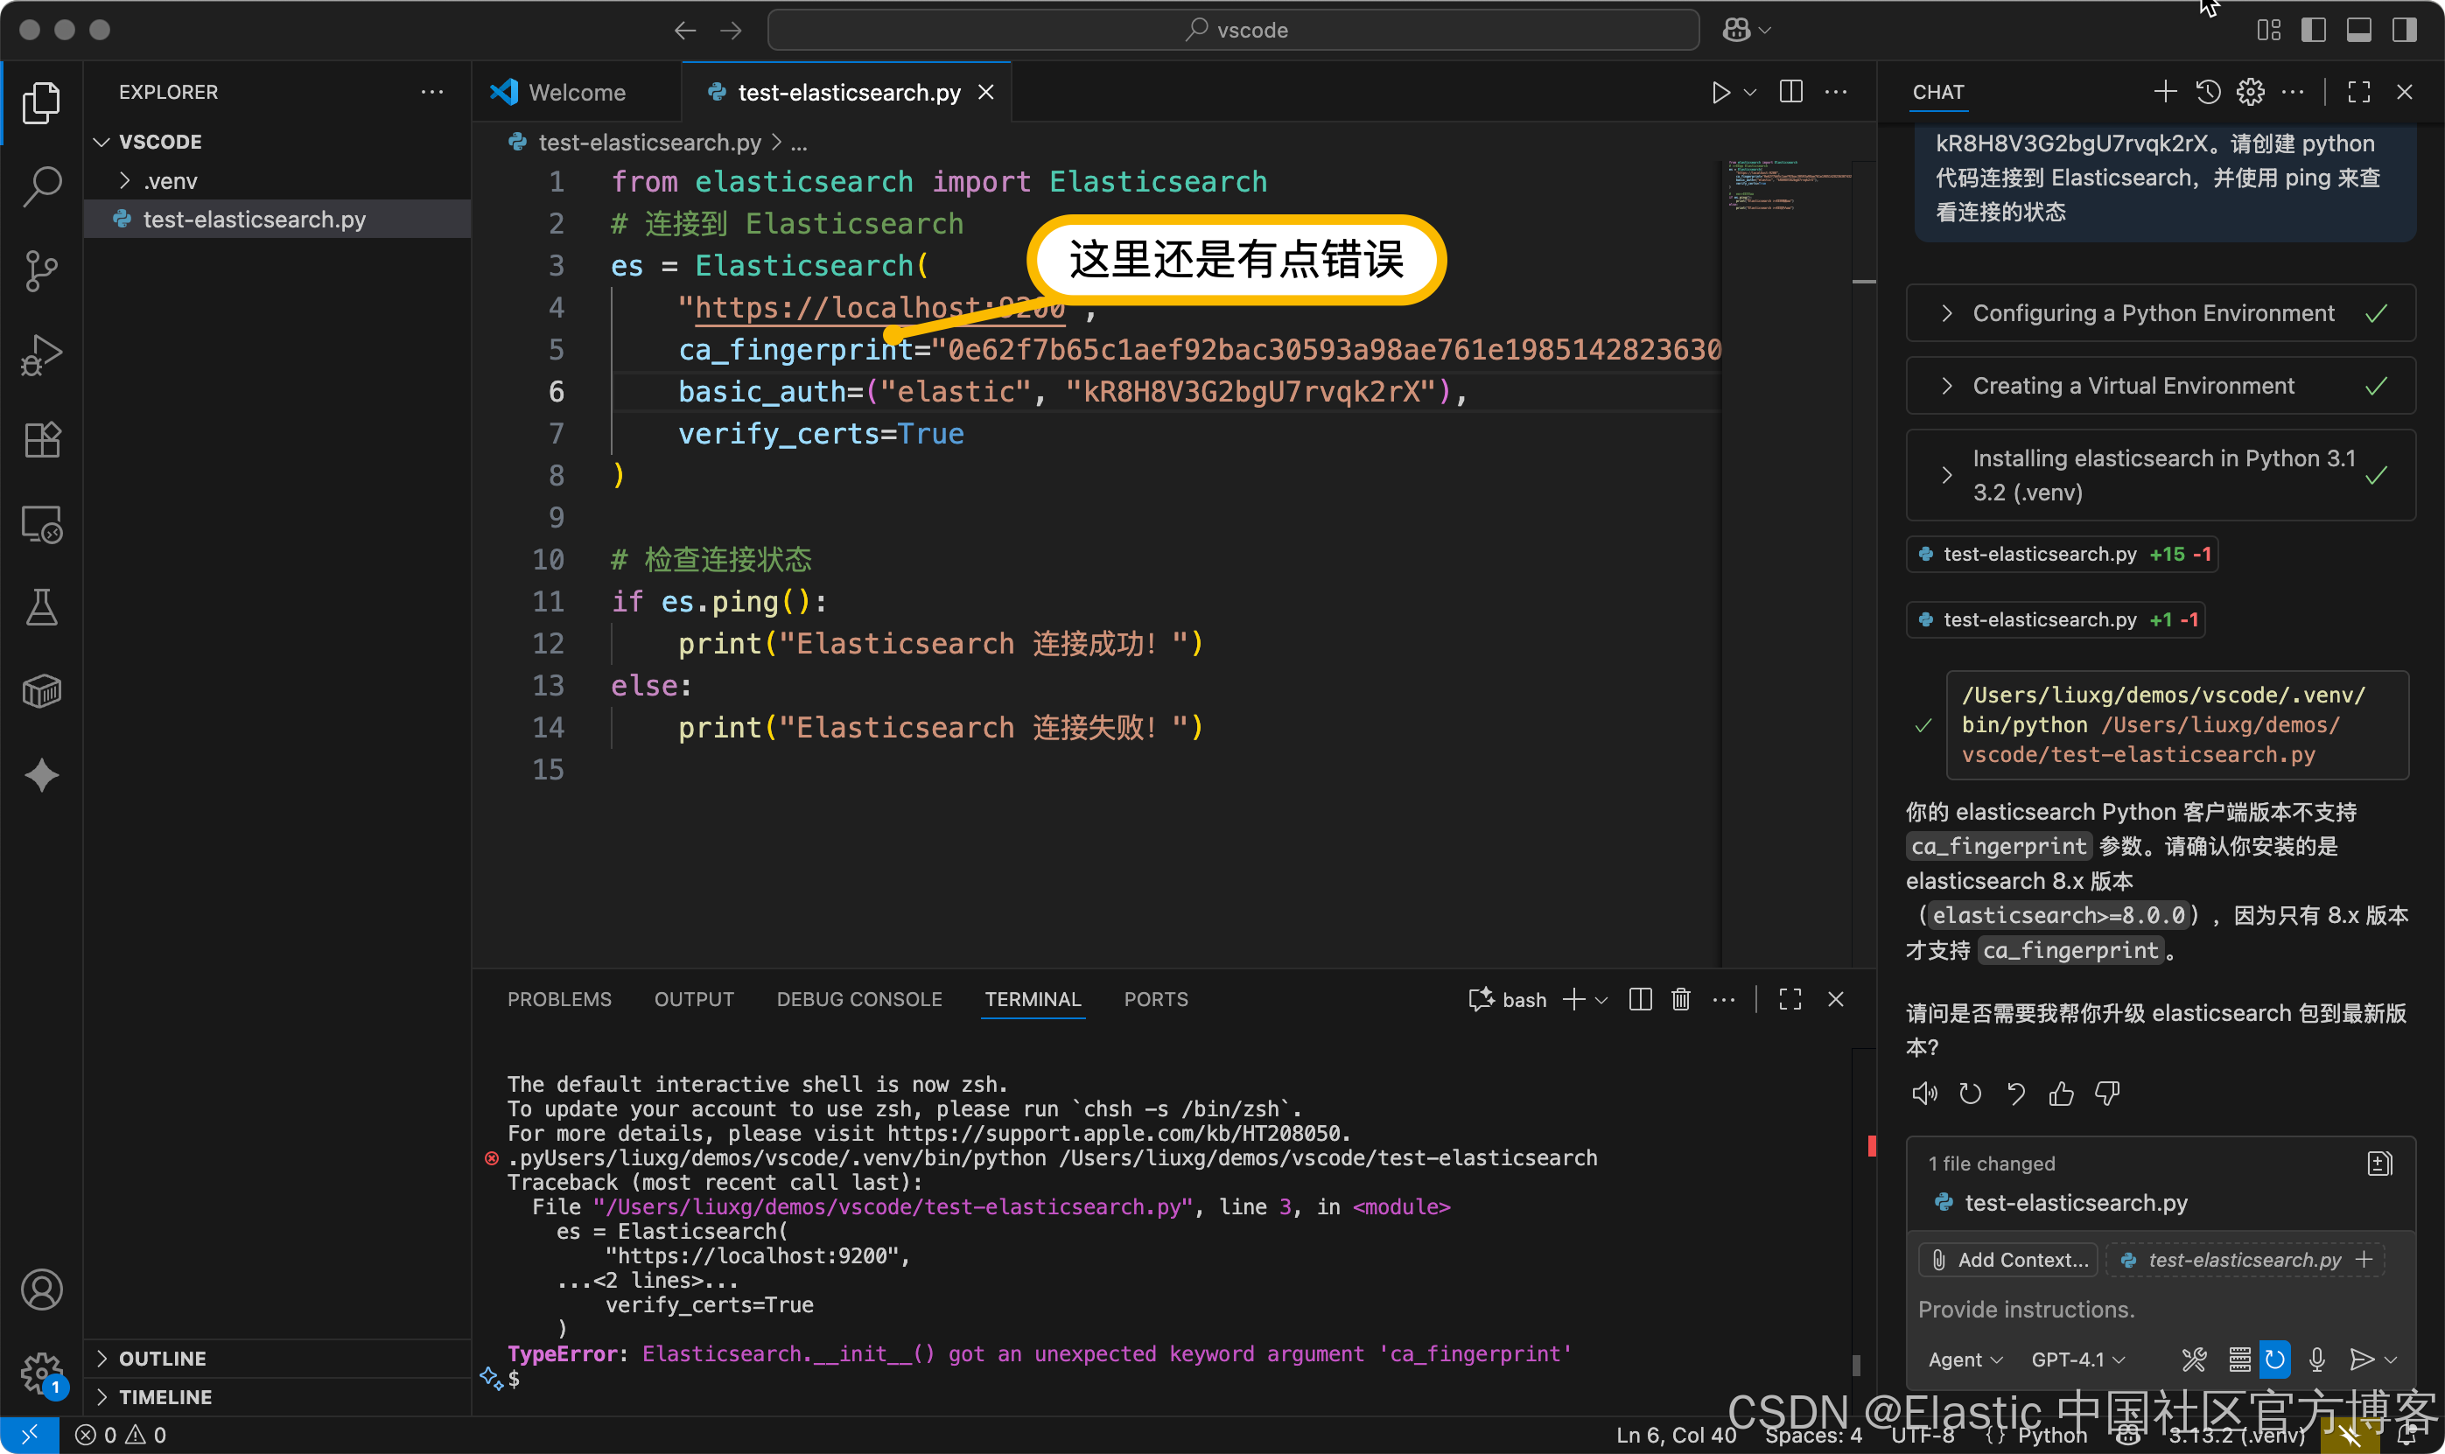This screenshot has height=1454, width=2445.
Task: Toggle the bottom panel layout
Action: click(x=2358, y=31)
